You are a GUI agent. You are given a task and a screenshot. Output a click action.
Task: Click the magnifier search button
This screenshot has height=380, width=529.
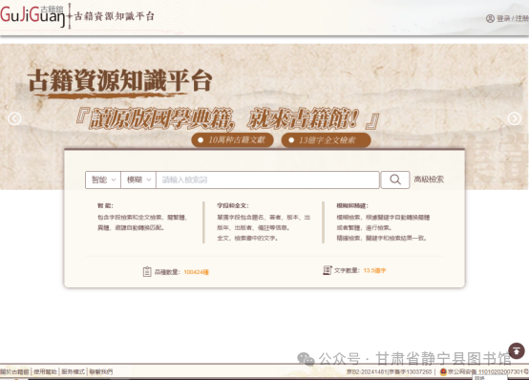pos(395,179)
